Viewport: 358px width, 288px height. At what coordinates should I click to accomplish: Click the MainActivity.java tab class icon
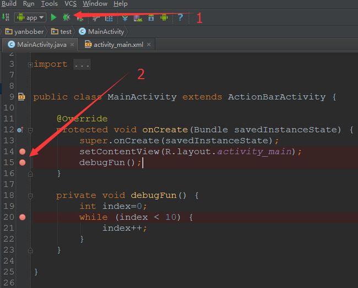tap(11, 45)
